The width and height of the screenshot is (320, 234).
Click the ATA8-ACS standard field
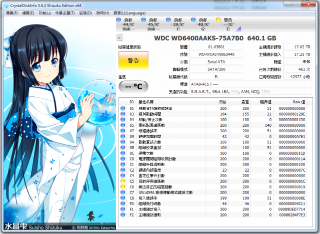point(250,84)
